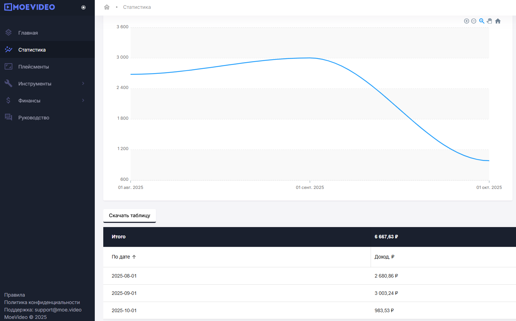Click the 01 окт. 2025 axis label
Screen dimensions: 516x321
(489, 188)
